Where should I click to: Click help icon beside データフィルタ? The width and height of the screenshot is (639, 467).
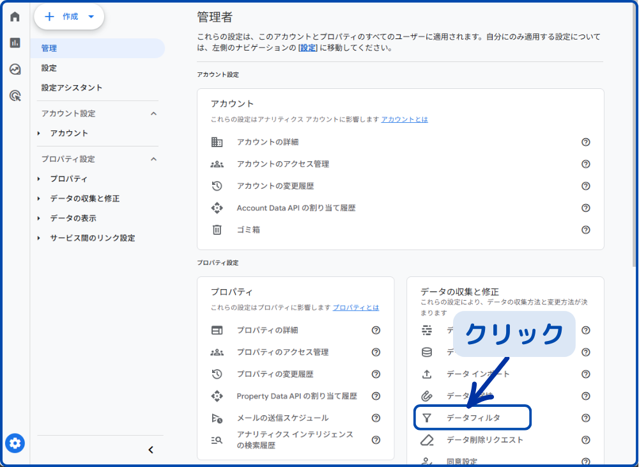[x=585, y=418]
